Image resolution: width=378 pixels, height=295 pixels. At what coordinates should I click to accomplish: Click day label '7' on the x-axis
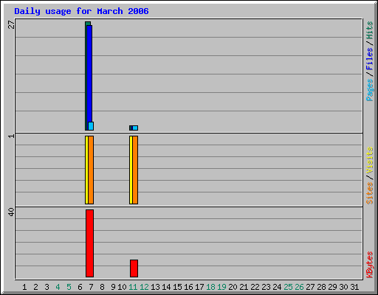[x=91, y=287]
